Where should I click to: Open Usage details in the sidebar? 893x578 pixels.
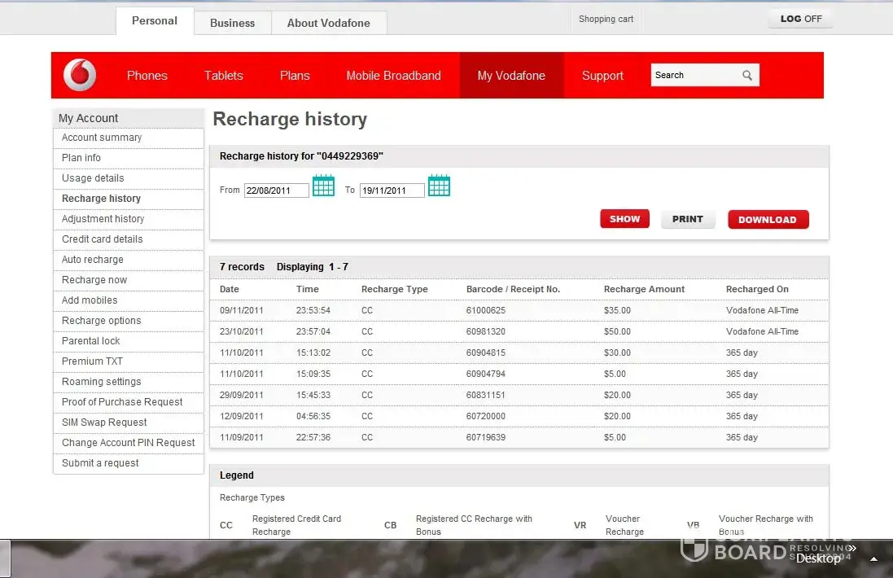tap(93, 178)
